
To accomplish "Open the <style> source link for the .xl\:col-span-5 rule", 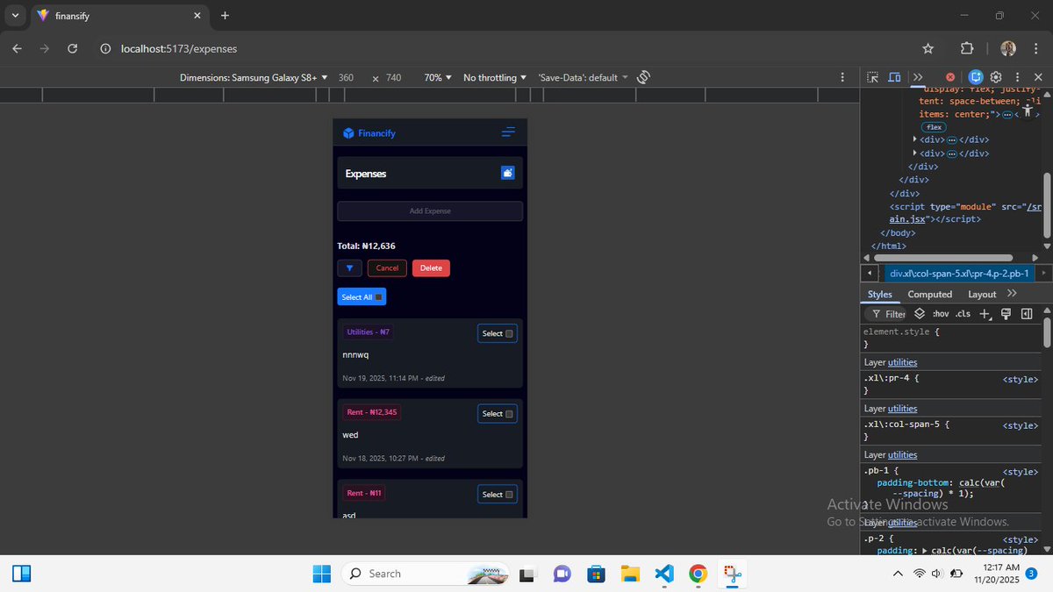I will pos(1021,425).
